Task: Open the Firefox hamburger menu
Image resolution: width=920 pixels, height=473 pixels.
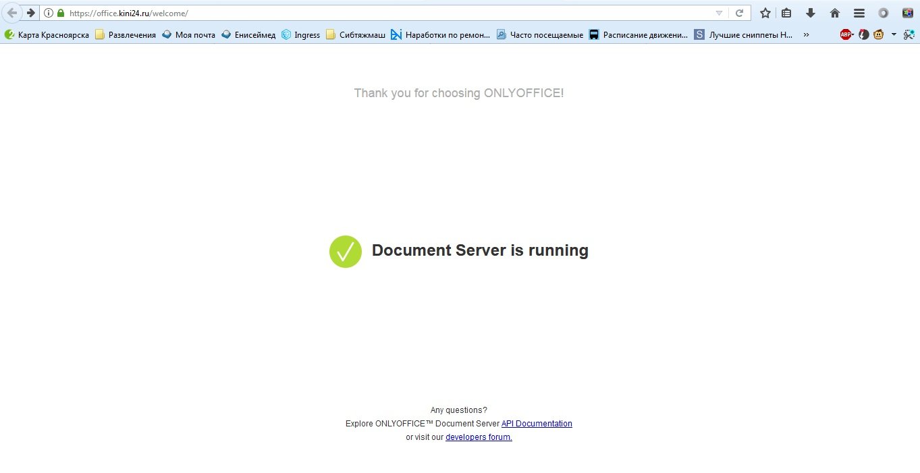Action: click(859, 13)
